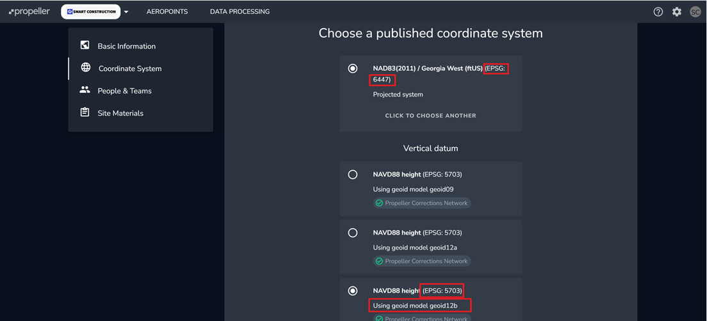Click the geoid12a Propeller Corrections Network badge

(422, 261)
